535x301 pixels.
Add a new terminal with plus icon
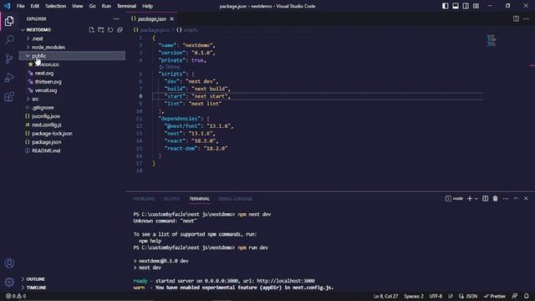[470, 198]
